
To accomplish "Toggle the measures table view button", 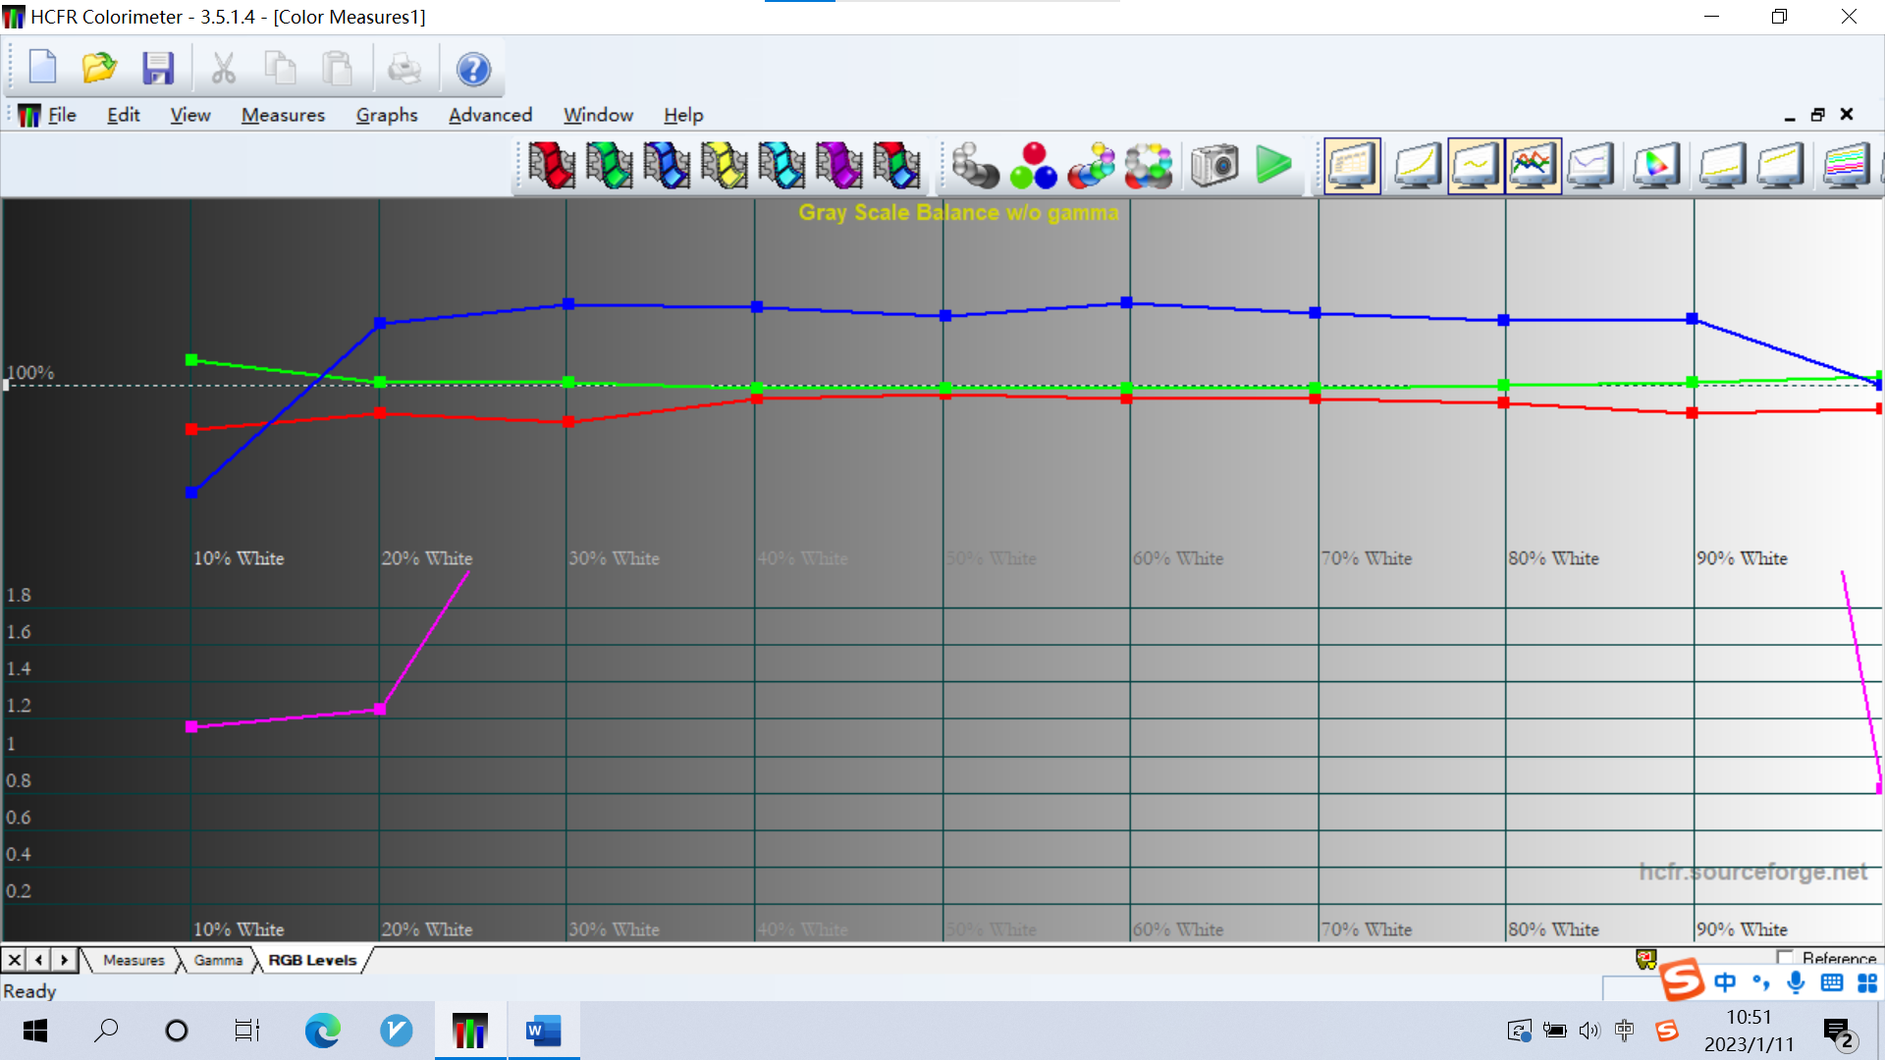I will coord(1352,165).
